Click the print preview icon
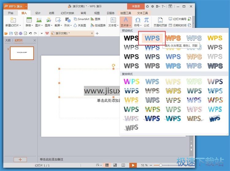 pyautogui.click(x=25, y=33)
